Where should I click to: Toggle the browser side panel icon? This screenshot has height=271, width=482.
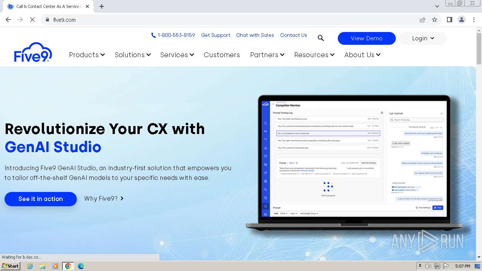[x=449, y=20]
